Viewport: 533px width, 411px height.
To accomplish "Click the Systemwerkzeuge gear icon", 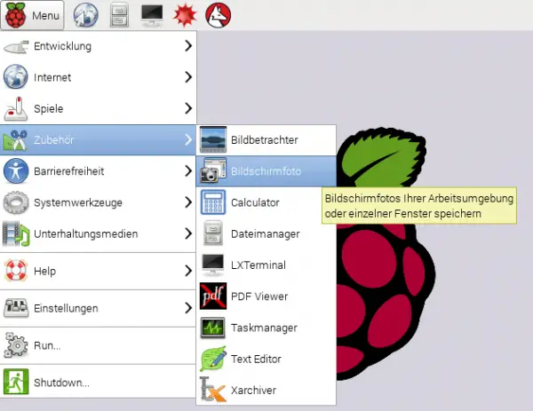I will 16,202.
